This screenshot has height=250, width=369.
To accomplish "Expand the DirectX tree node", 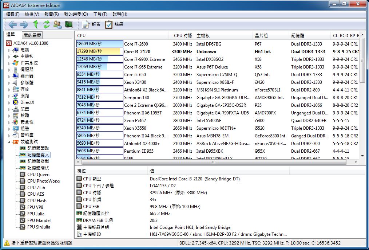I will (x=9, y=103).
